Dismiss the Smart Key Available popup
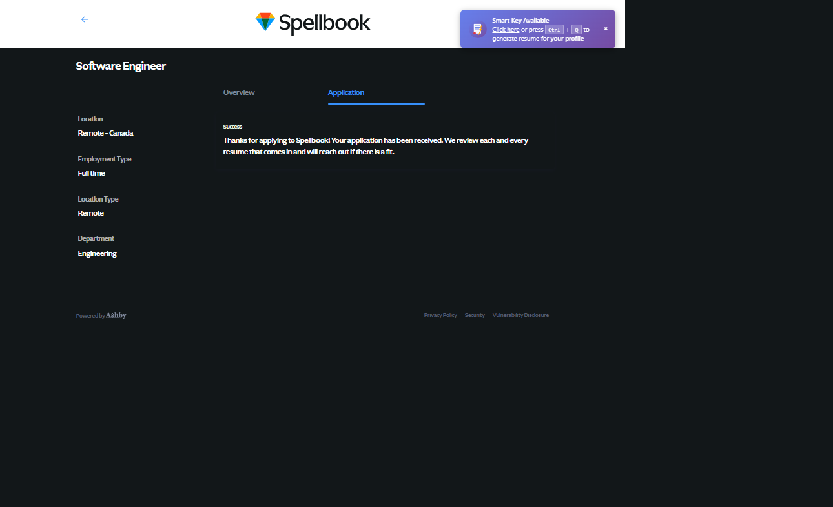Viewport: 833px width, 507px height. [606, 29]
